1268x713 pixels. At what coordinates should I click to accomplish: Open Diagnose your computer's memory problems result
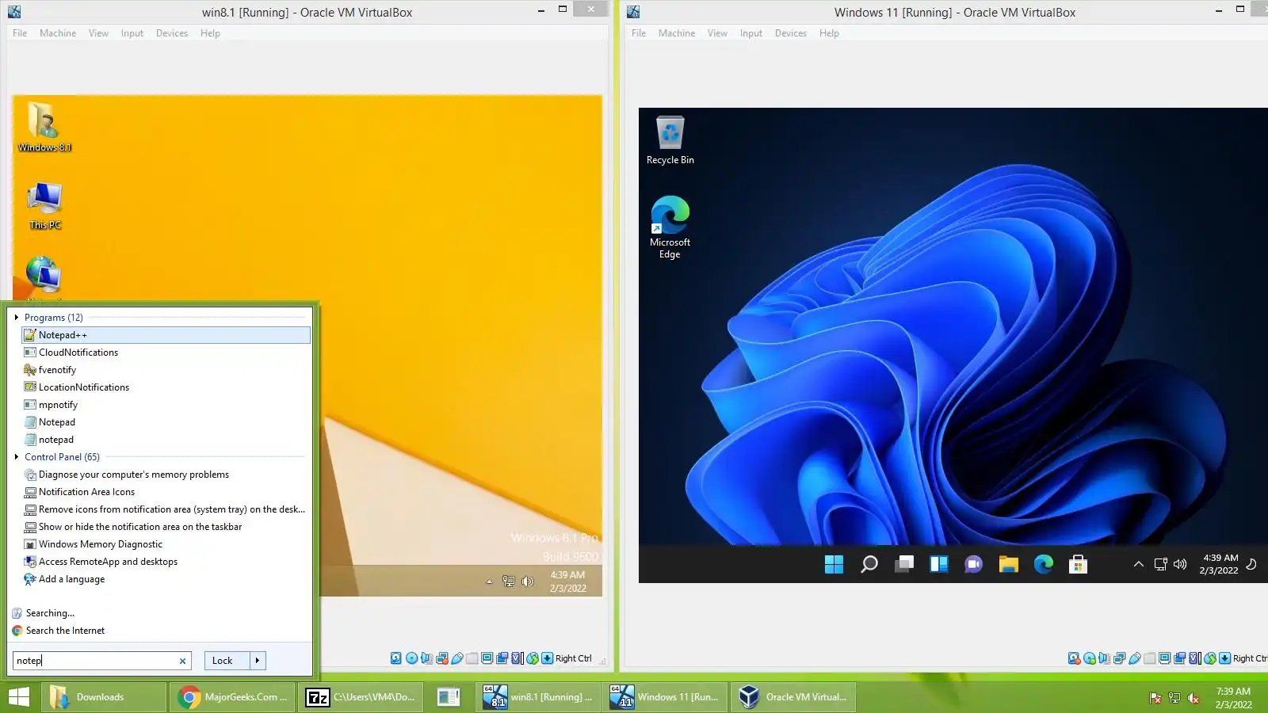point(166,475)
